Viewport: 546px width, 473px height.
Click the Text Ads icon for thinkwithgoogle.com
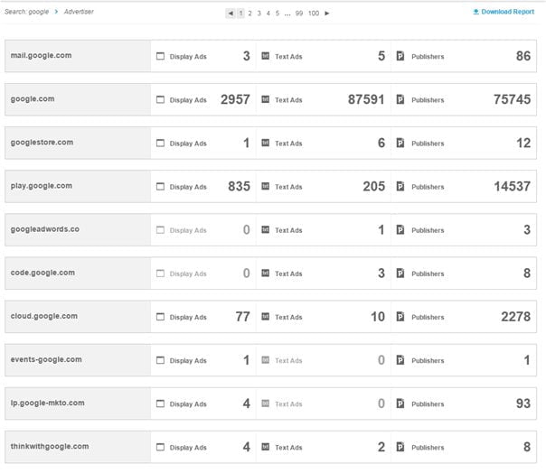[266, 447]
